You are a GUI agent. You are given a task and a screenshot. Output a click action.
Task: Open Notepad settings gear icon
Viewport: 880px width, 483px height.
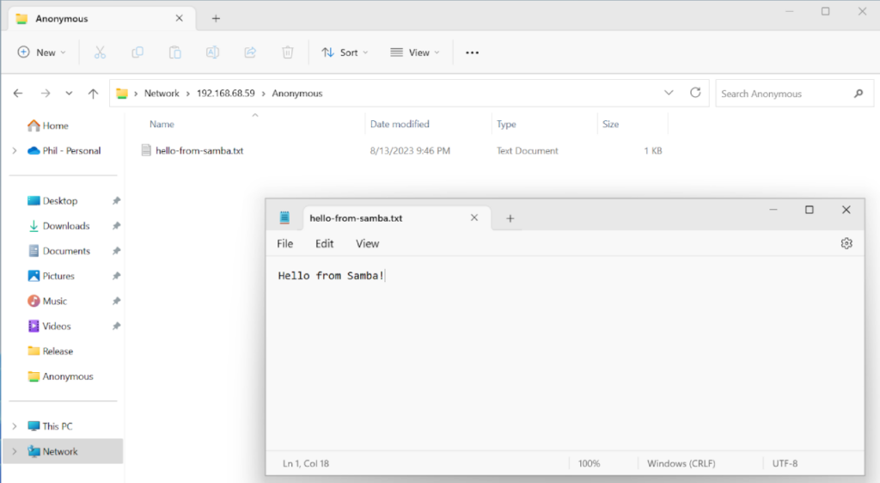[x=846, y=243]
